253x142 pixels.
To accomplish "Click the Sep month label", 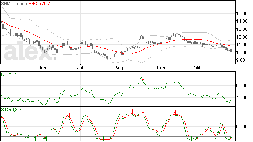I will [161, 68].
